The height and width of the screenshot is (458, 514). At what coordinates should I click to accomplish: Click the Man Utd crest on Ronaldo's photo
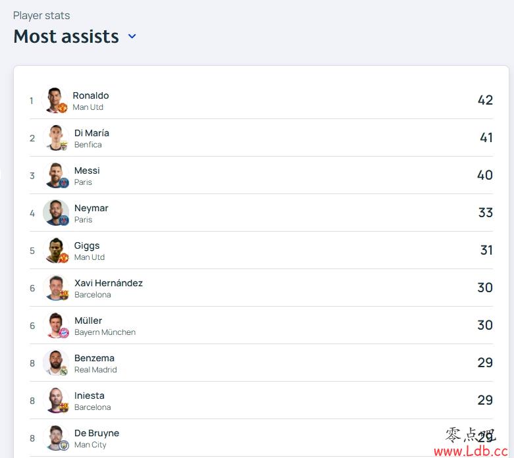click(63, 107)
